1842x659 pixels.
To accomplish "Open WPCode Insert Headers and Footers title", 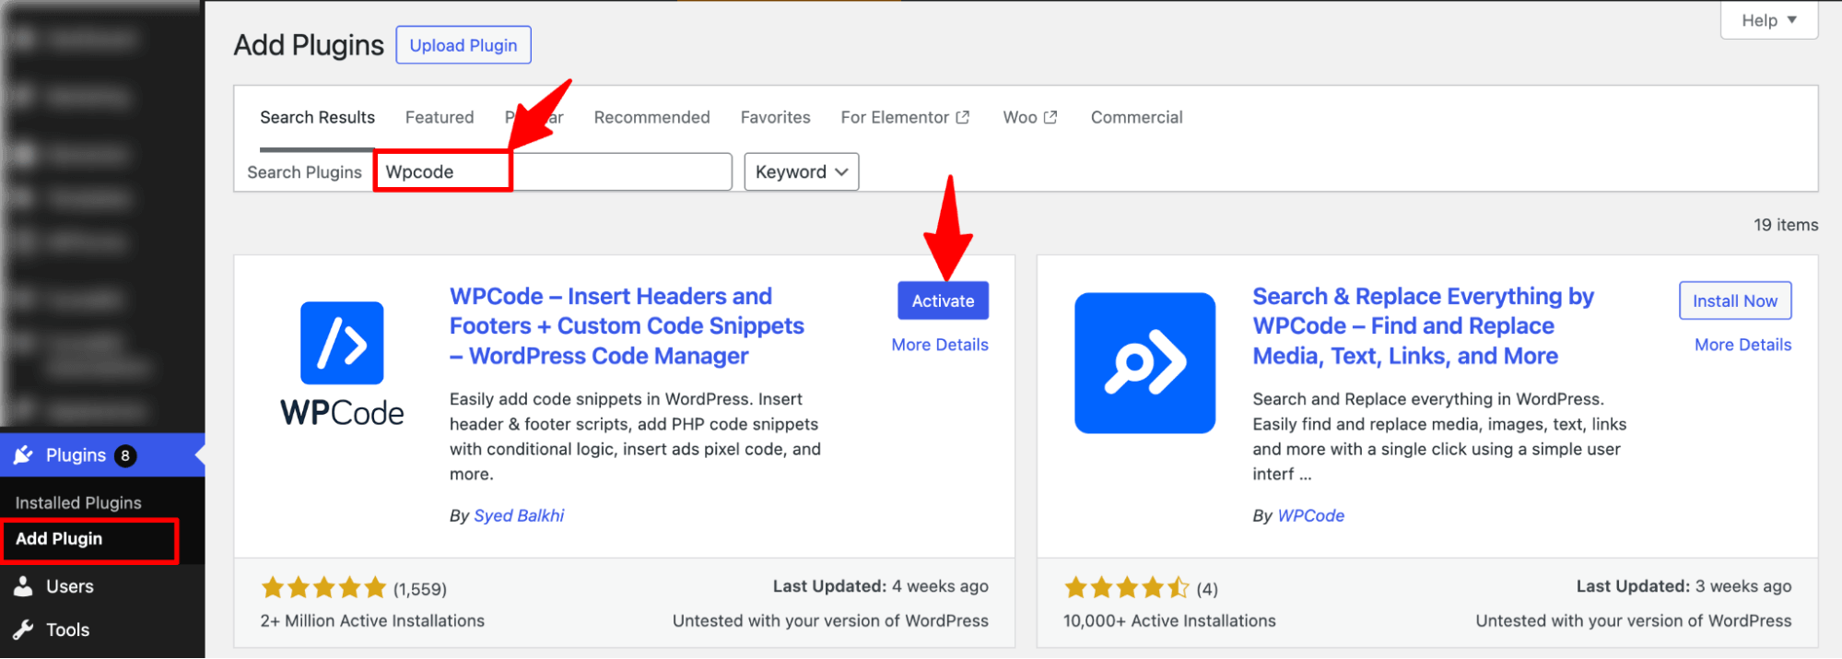I will coord(627,326).
